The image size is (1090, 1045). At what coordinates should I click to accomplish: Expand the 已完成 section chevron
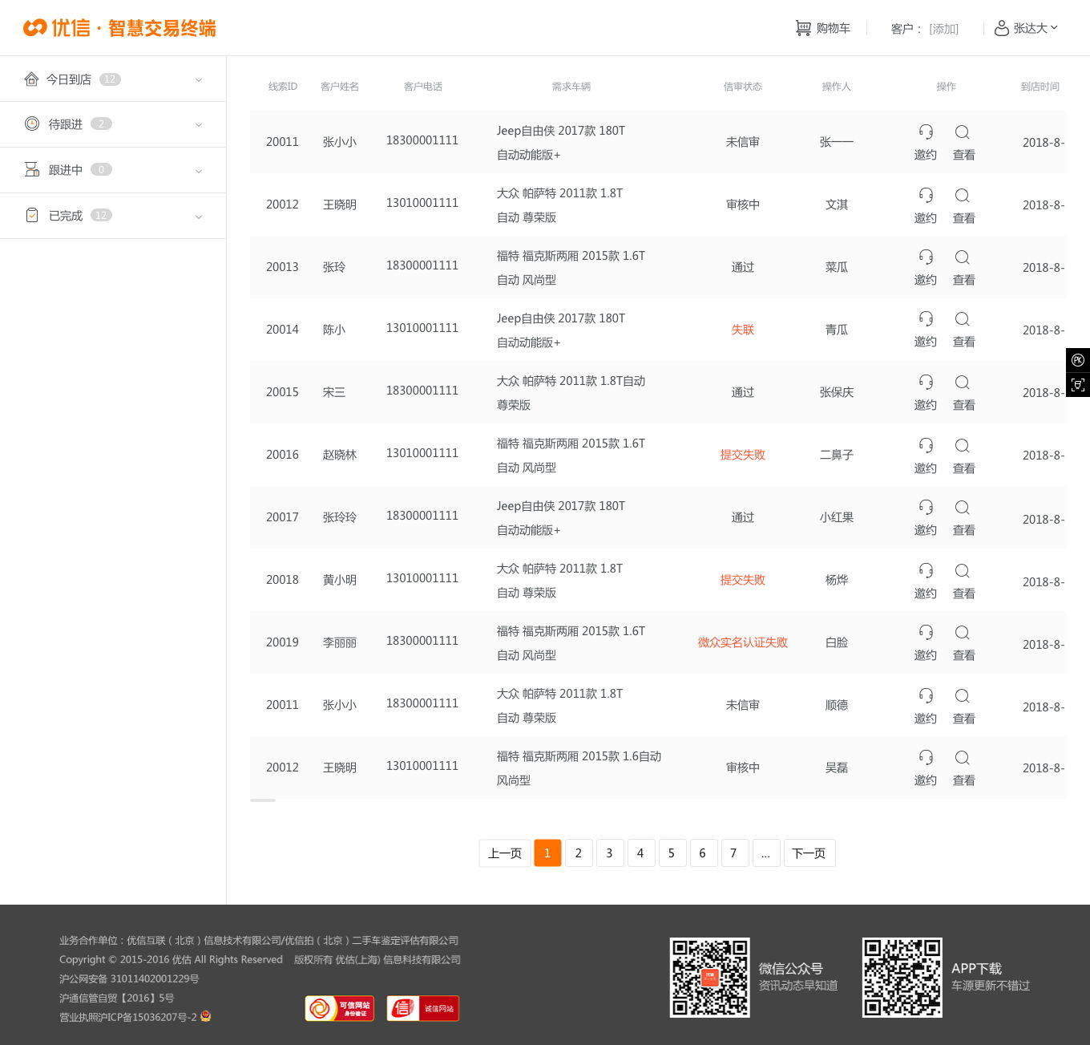tap(199, 217)
